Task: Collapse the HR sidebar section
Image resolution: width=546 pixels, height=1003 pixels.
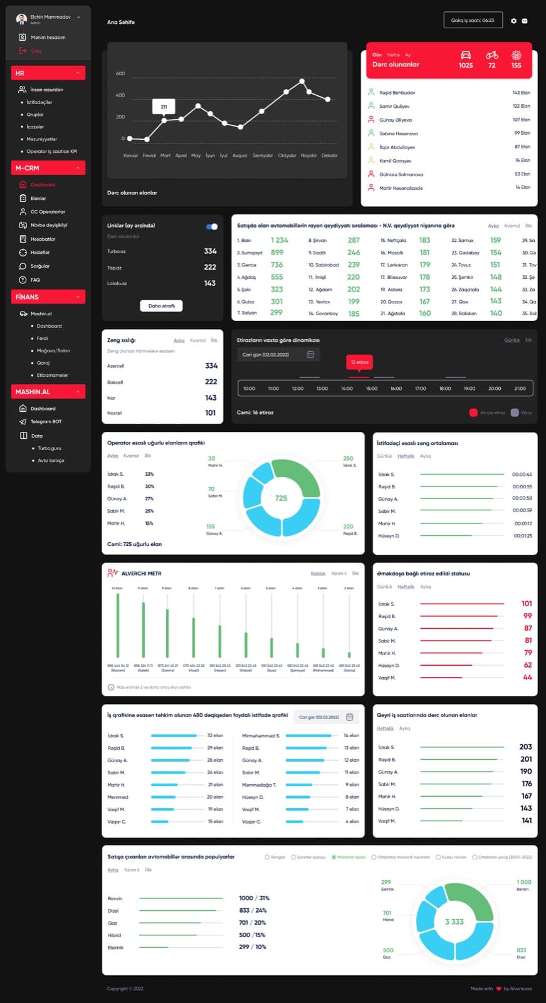Action: (x=78, y=73)
